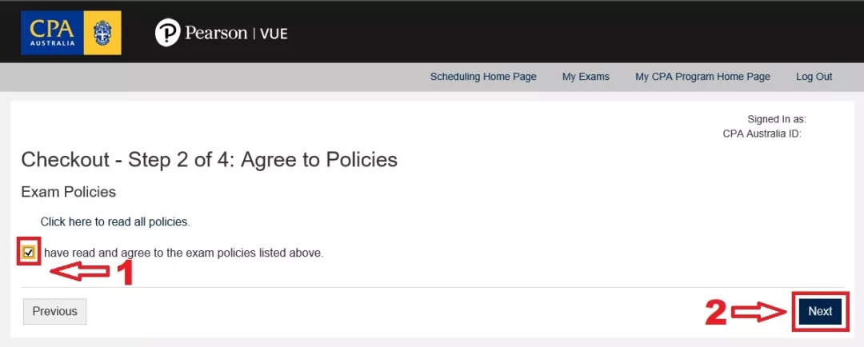Click the red number 2 annotation
The height and width of the screenshot is (347, 864).
pos(716,313)
